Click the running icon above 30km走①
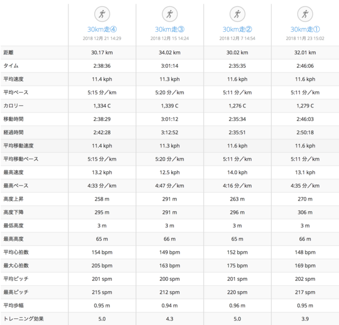339x325 pixels. [x=305, y=14]
